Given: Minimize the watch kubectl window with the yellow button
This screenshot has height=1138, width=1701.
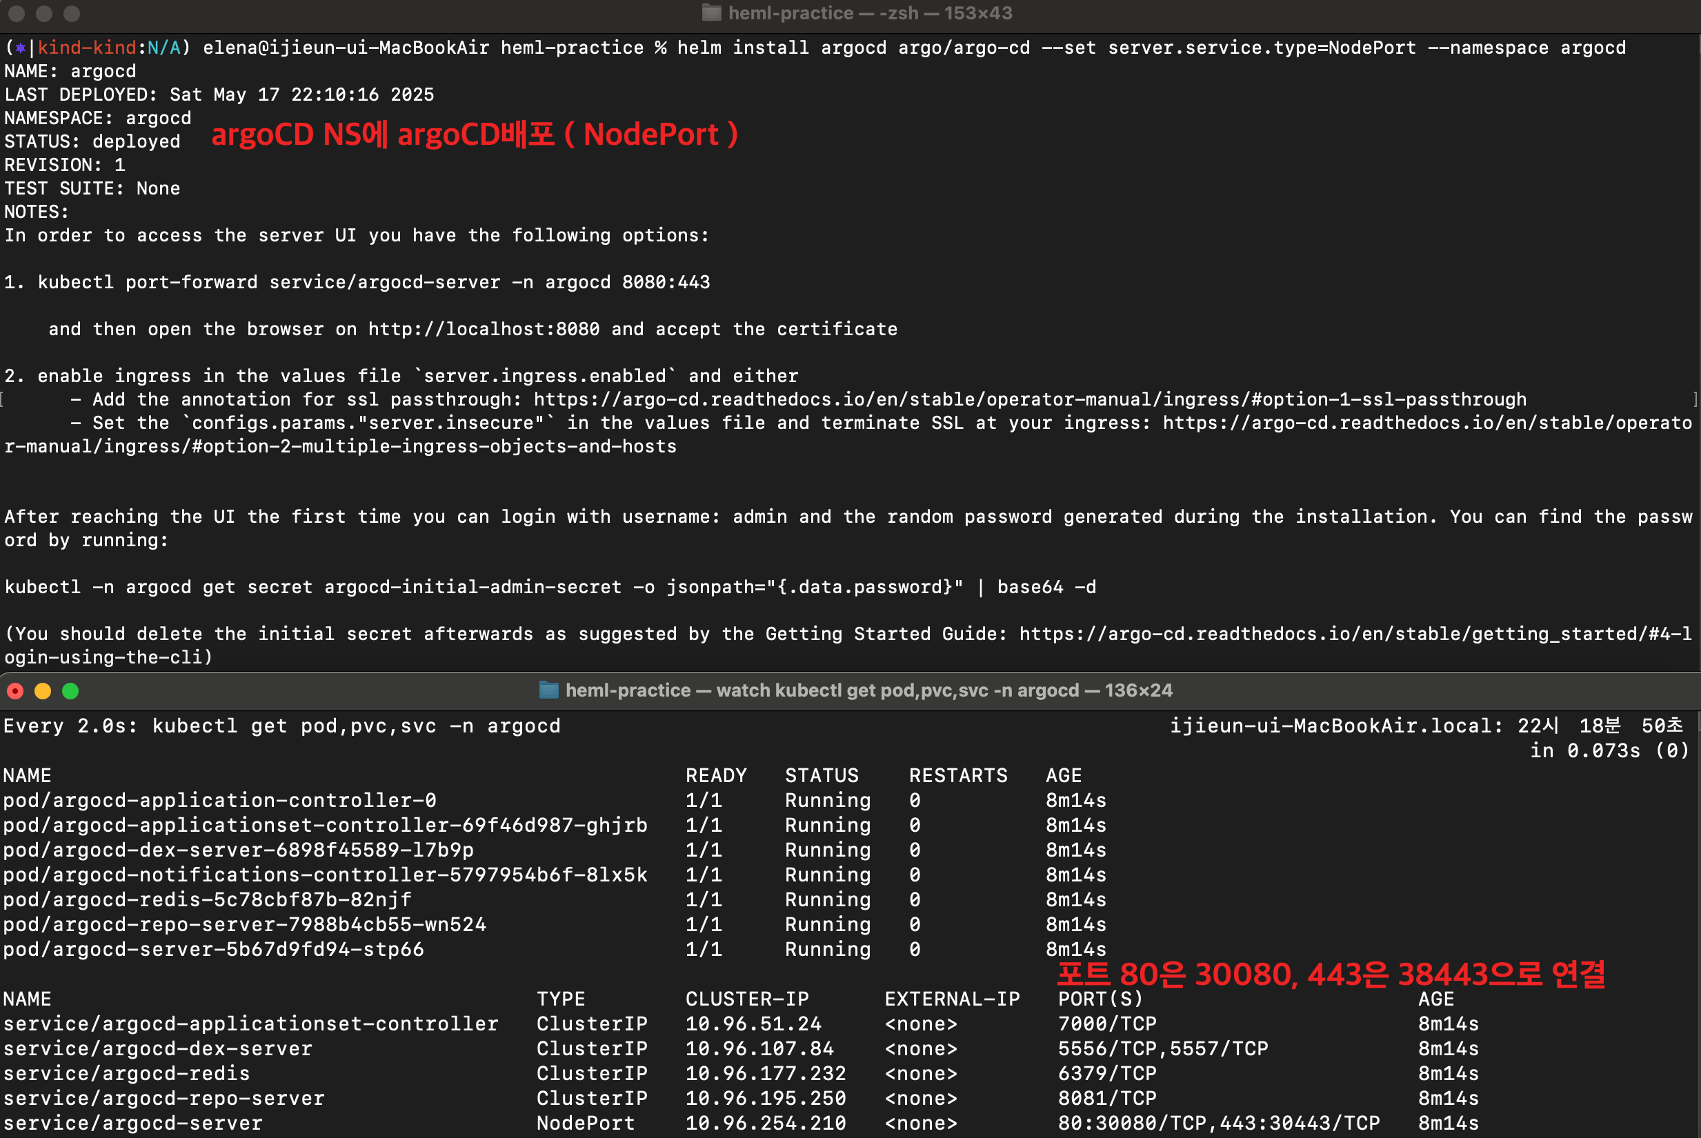Looking at the screenshot, I should [x=43, y=691].
